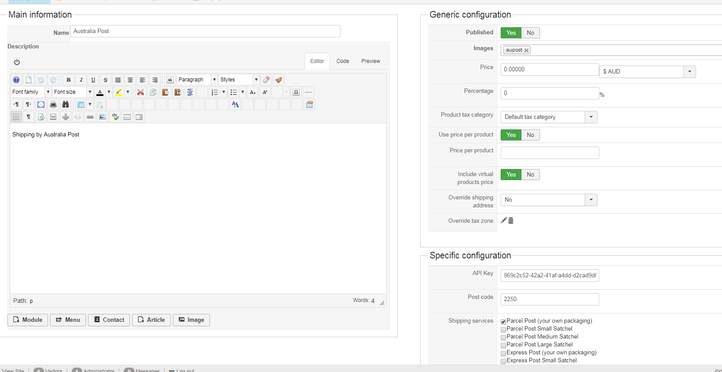
Task: Insert an anchor using the anchor icon
Action: click(x=66, y=117)
